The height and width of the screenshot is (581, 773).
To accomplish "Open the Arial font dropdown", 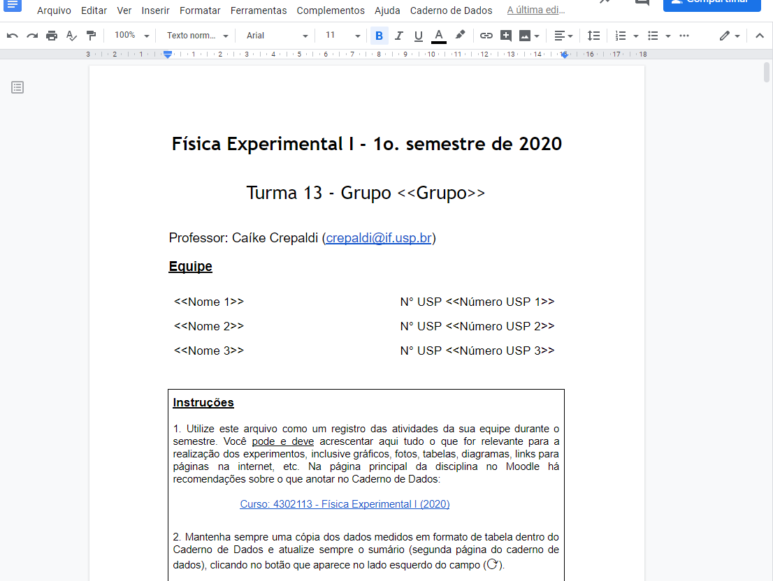I will pyautogui.click(x=277, y=36).
